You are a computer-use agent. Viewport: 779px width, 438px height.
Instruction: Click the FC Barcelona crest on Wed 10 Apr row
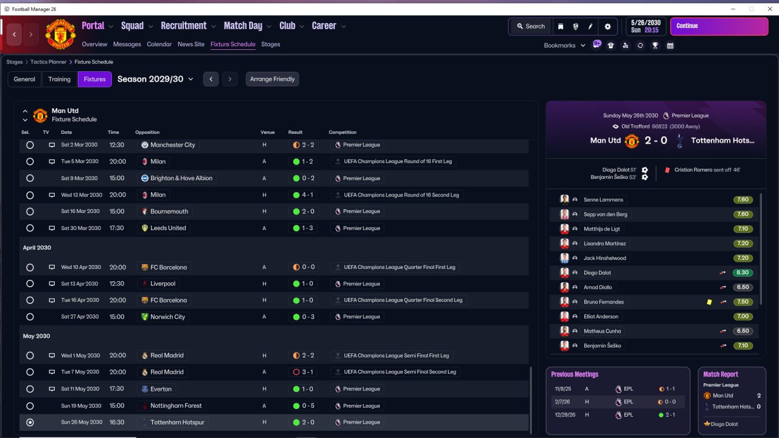(x=145, y=267)
